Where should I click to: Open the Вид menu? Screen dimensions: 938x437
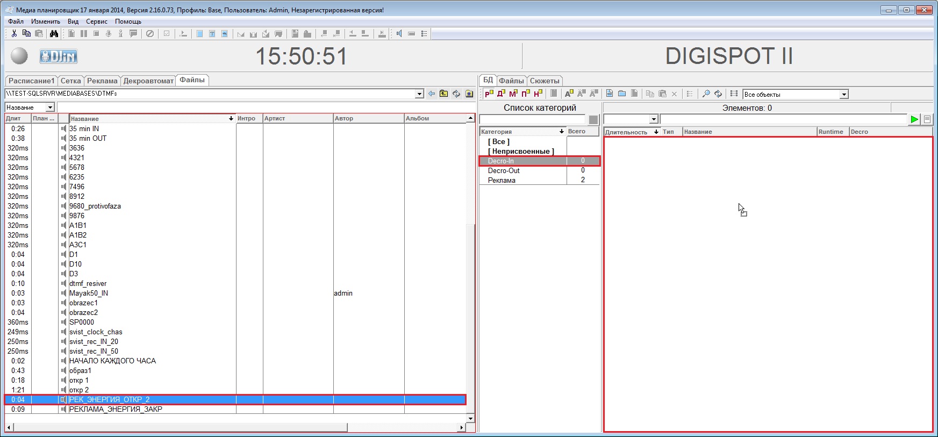73,22
